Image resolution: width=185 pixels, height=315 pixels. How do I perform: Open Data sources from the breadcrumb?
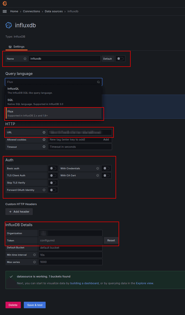click(54, 11)
